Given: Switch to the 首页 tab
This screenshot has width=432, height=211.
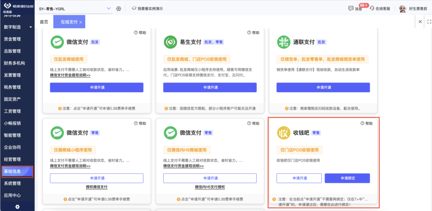Looking at the screenshot, I should 44,22.
